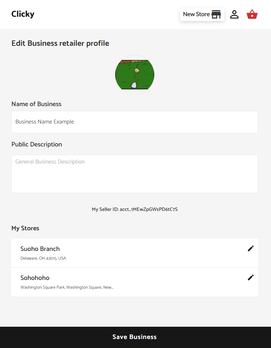Image resolution: width=271 pixels, height=348 pixels.
Task: Click the Delaware, OH 43015 address text
Action: click(43, 258)
